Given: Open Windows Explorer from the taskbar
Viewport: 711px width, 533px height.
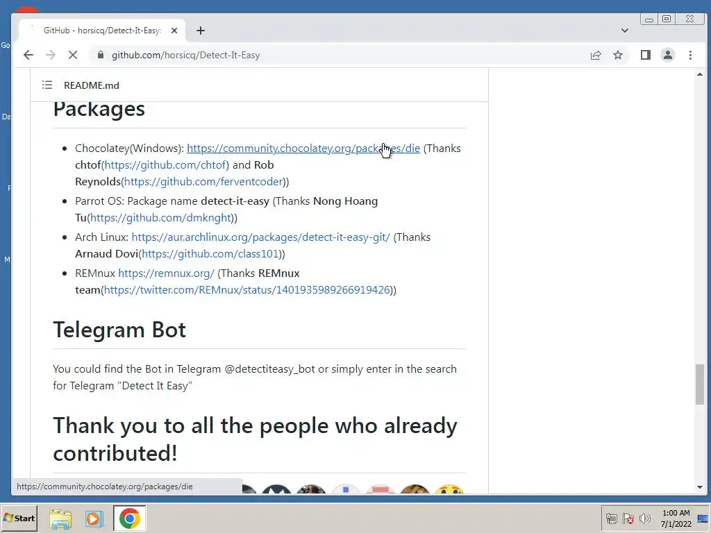Looking at the screenshot, I should pos(60,518).
